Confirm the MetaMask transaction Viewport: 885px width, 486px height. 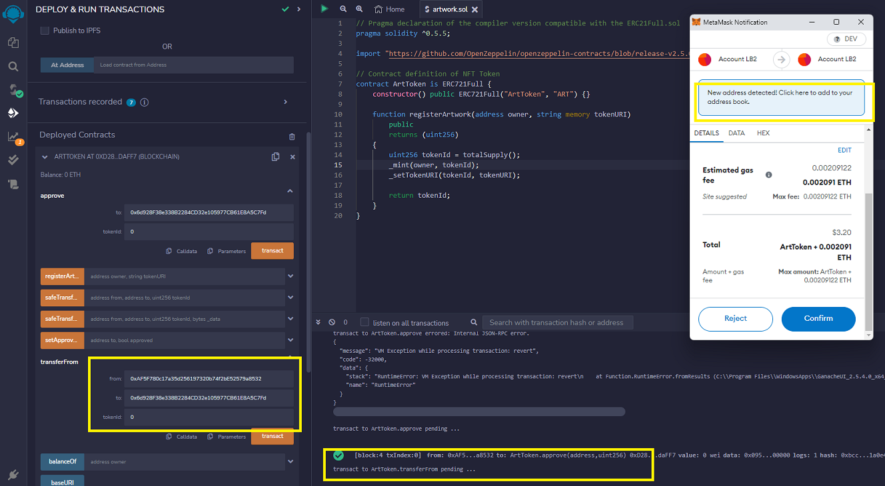coord(818,319)
